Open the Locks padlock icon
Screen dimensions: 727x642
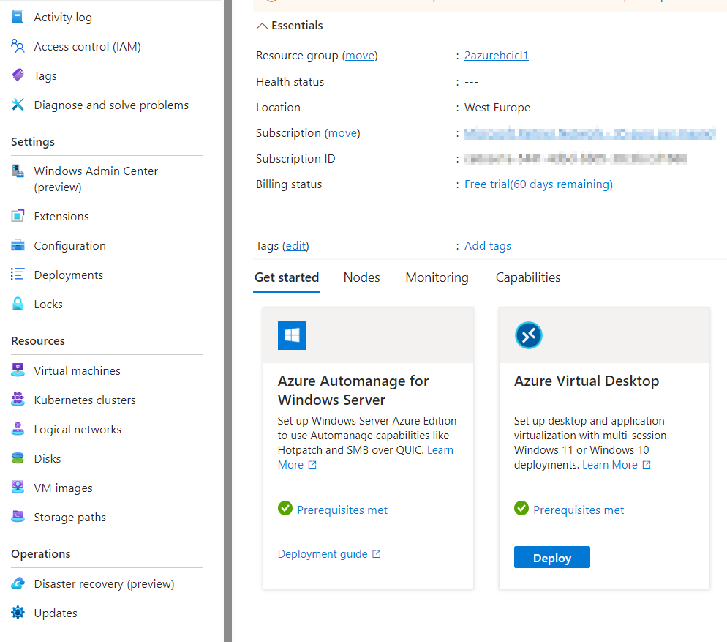coord(18,304)
